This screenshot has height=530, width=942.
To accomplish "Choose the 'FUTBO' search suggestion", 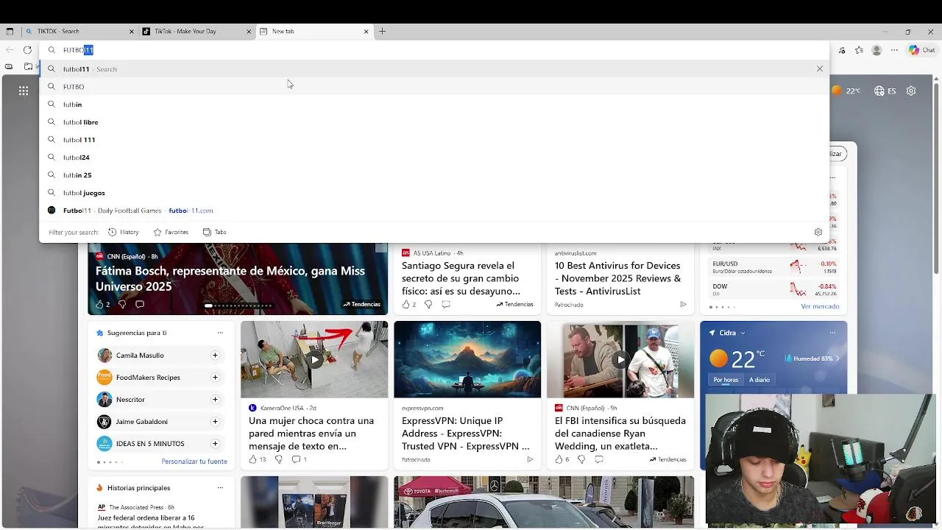I will coord(434,87).
